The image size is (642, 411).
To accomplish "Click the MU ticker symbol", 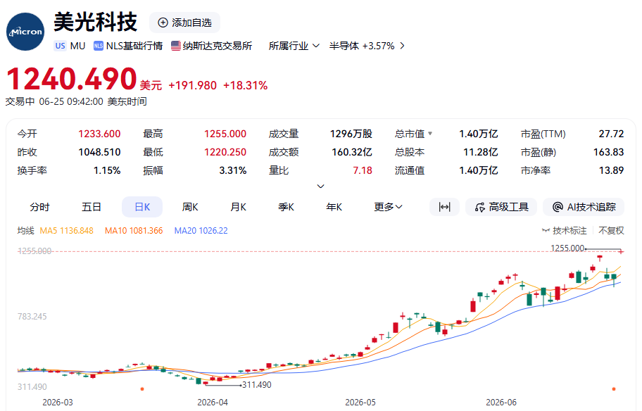I will 77,46.
